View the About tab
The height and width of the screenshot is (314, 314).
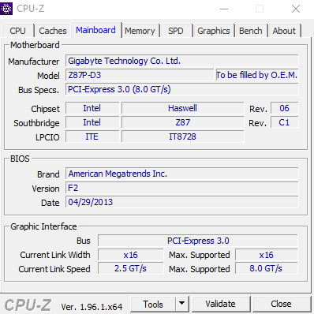[284, 31]
